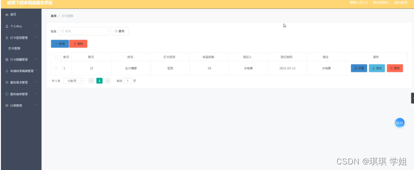The height and width of the screenshot is (170, 414).
Task: Open the 10条/页 page-size dropdown
Action: 74,81
